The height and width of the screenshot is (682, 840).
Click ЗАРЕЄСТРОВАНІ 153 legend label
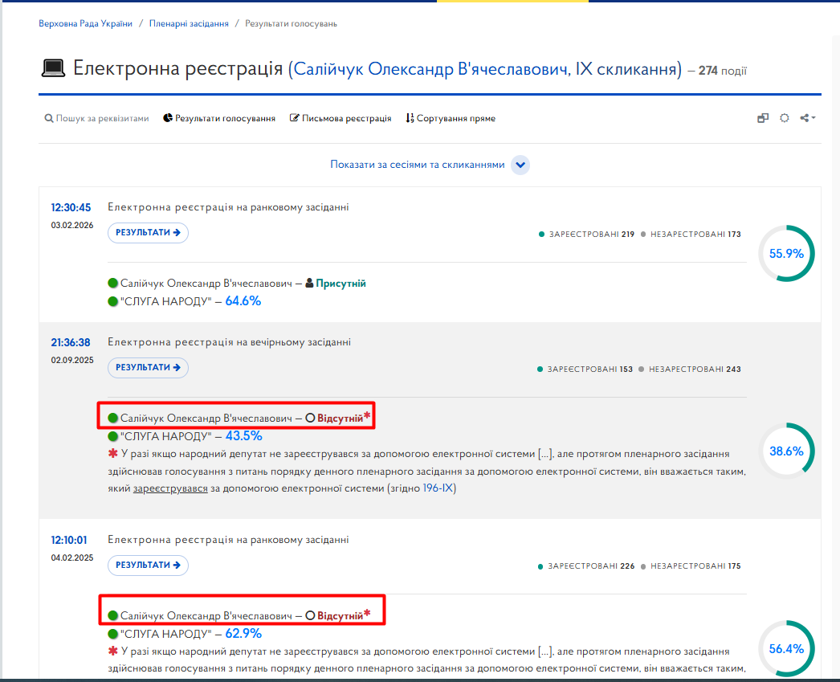pos(585,370)
